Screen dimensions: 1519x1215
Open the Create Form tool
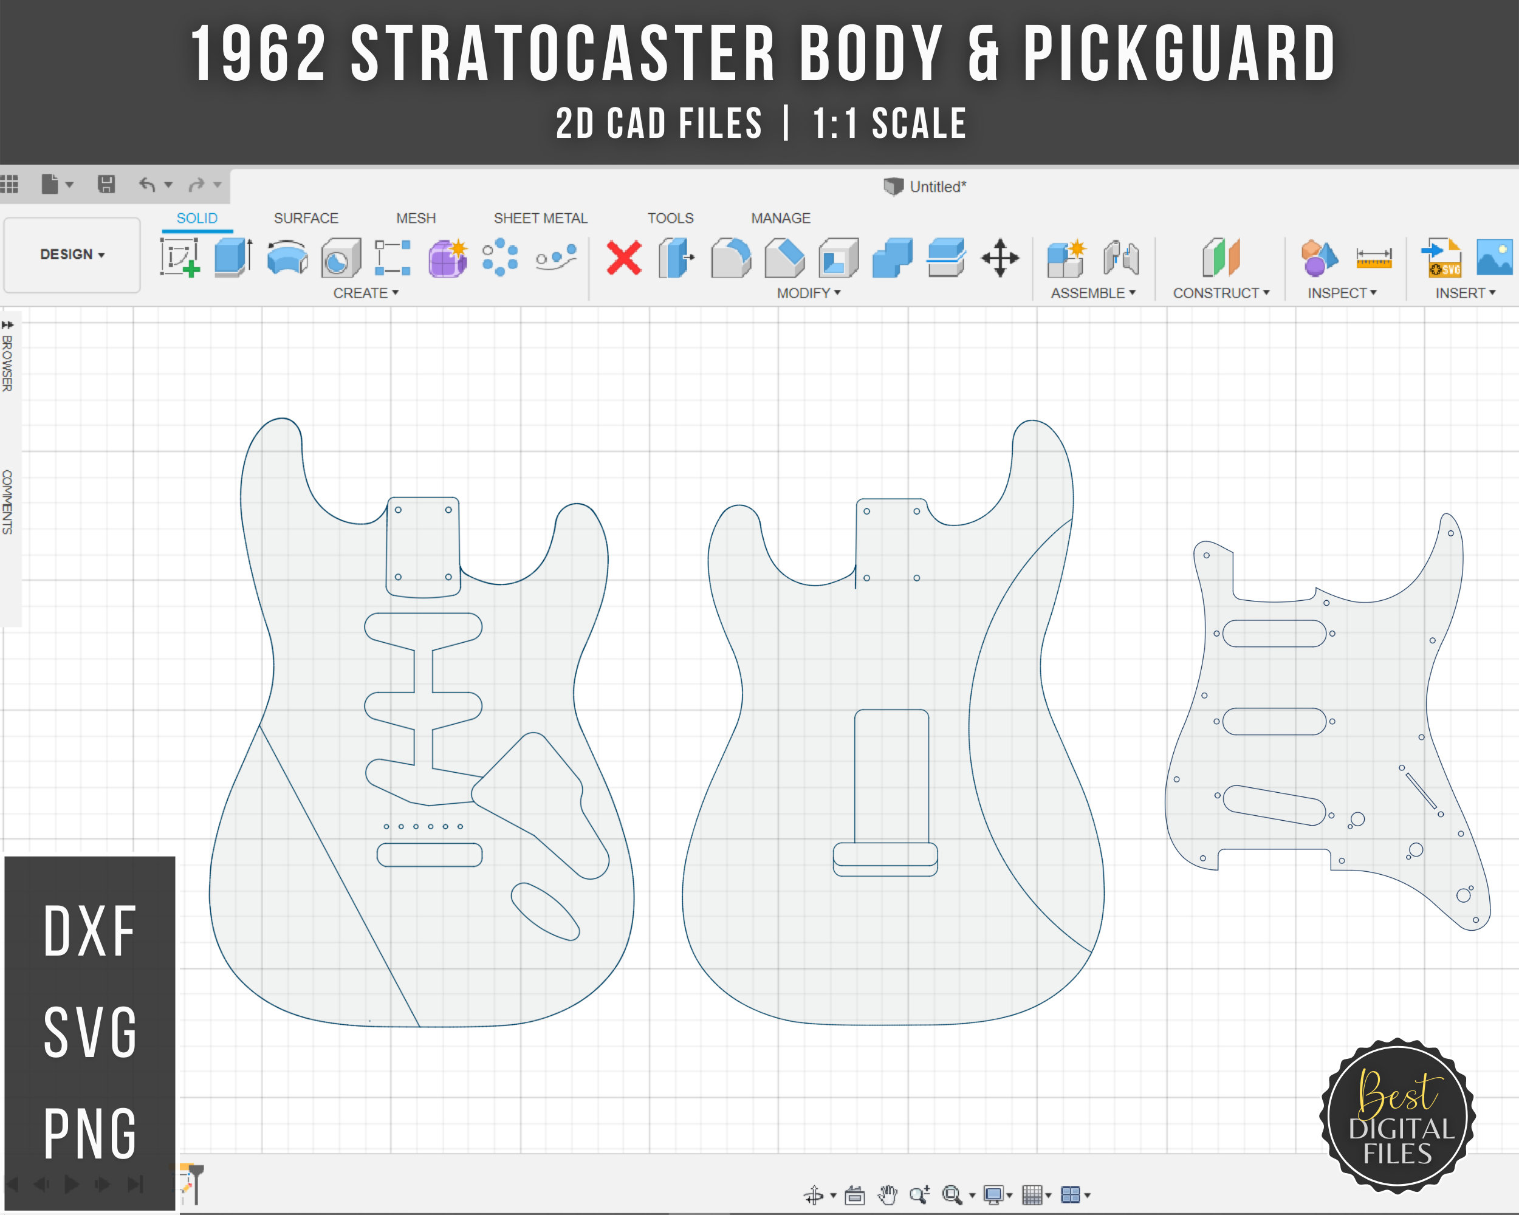[447, 257]
